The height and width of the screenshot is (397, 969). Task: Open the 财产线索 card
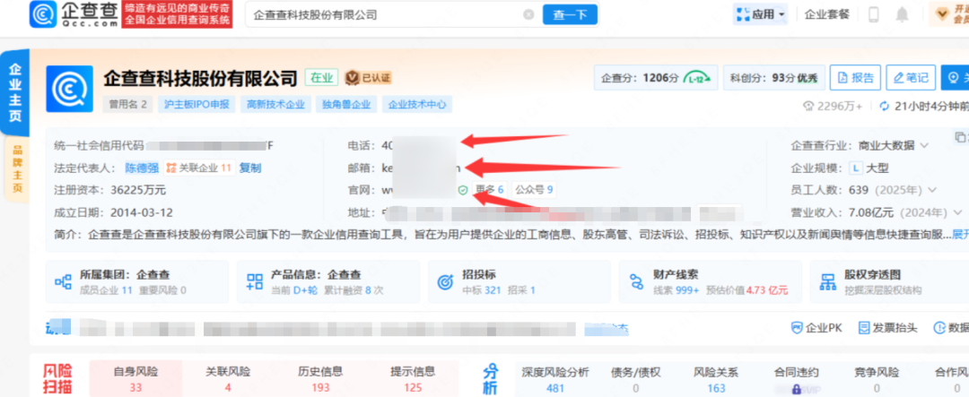click(x=710, y=281)
